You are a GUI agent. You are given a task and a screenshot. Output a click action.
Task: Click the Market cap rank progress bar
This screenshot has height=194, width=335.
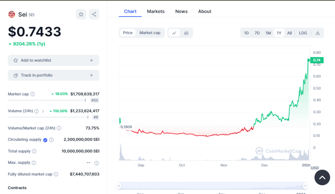pyautogui.click(x=47, y=100)
